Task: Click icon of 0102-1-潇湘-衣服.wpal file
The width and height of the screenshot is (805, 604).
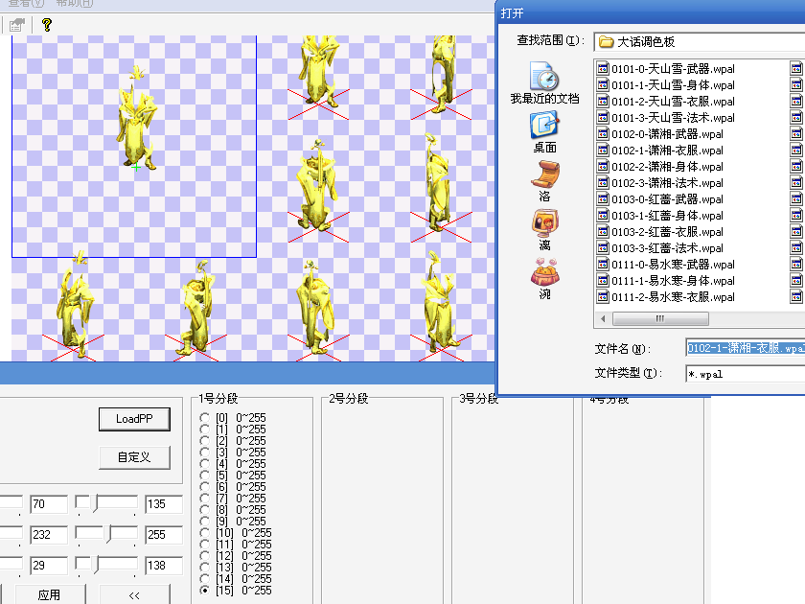Action: click(x=603, y=150)
